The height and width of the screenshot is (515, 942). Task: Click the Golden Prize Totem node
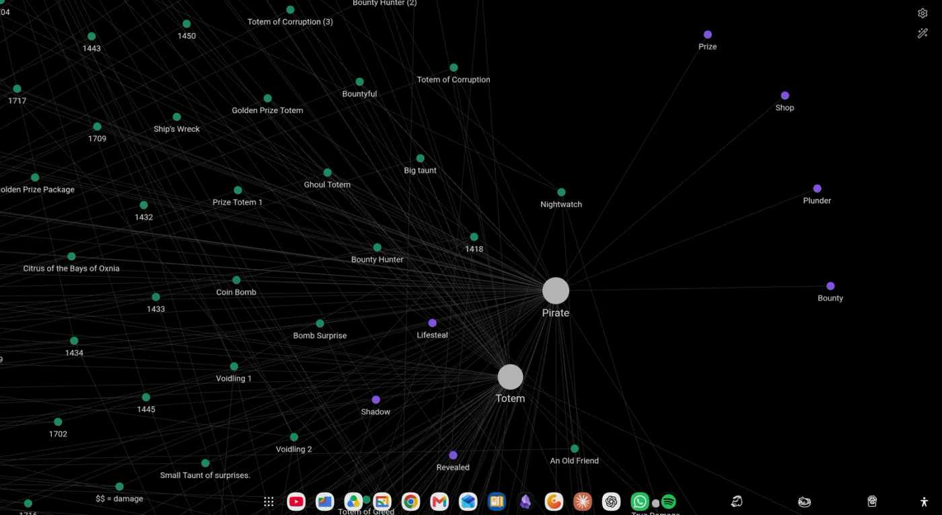pyautogui.click(x=267, y=98)
